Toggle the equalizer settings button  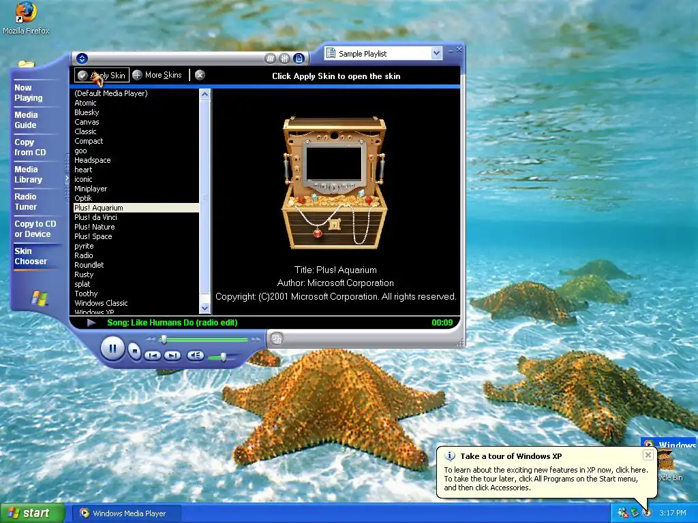[284, 59]
